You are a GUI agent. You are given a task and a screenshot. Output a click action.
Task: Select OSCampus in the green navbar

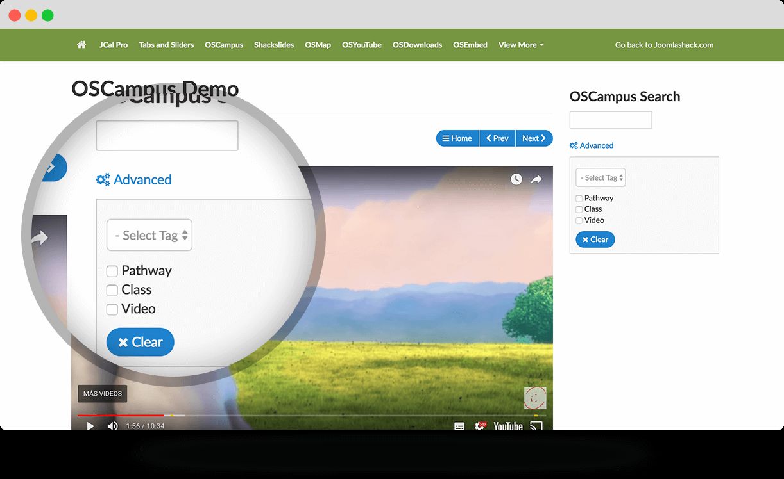pos(224,45)
